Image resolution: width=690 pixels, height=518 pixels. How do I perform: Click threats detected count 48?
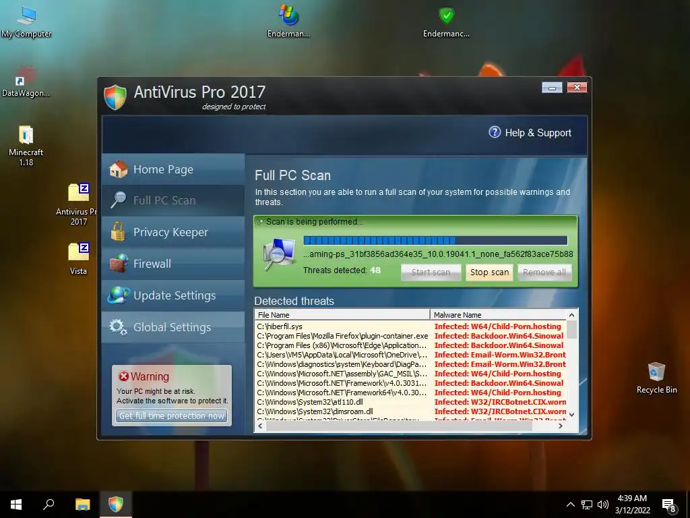[x=375, y=270]
